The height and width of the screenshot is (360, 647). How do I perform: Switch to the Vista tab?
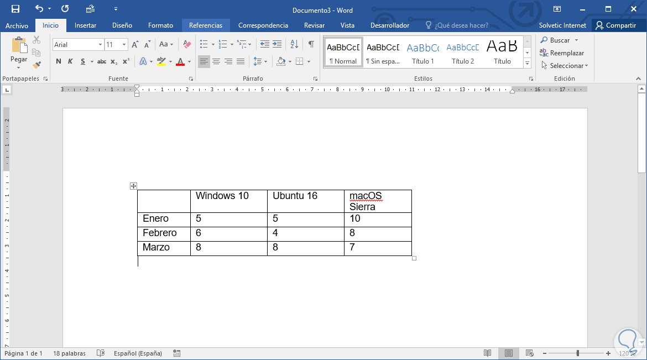(x=347, y=25)
